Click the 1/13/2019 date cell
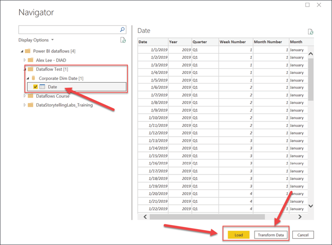The width and height of the screenshot is (332, 245). click(153, 141)
